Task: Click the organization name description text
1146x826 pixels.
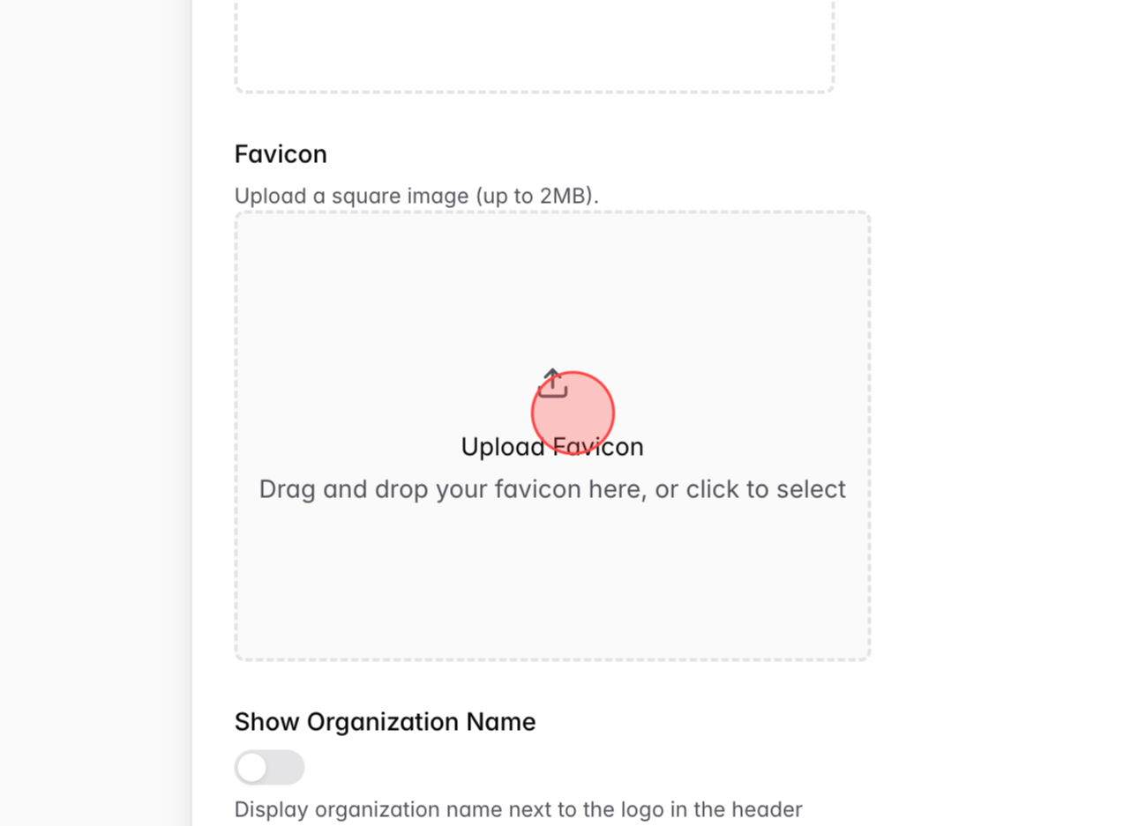Action: tap(517, 808)
